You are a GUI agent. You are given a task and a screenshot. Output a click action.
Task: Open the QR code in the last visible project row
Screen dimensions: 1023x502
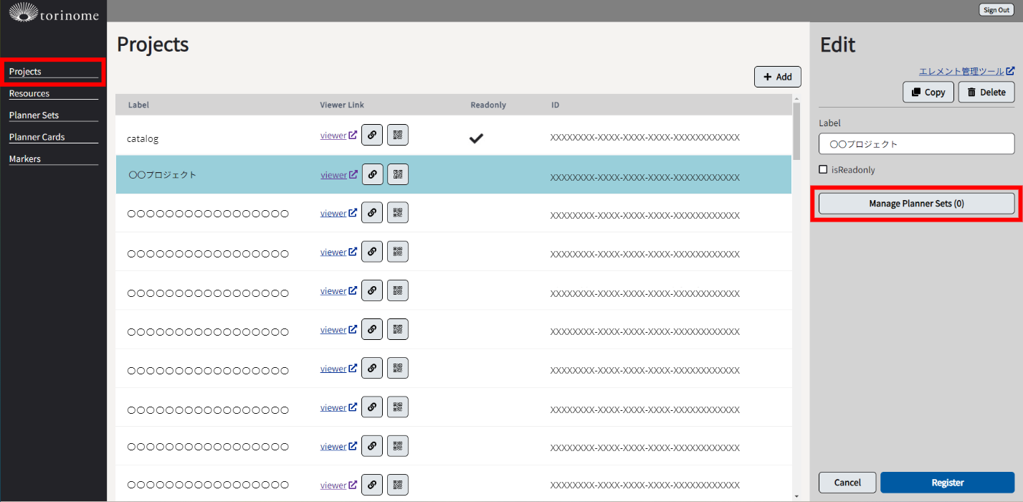pos(398,485)
